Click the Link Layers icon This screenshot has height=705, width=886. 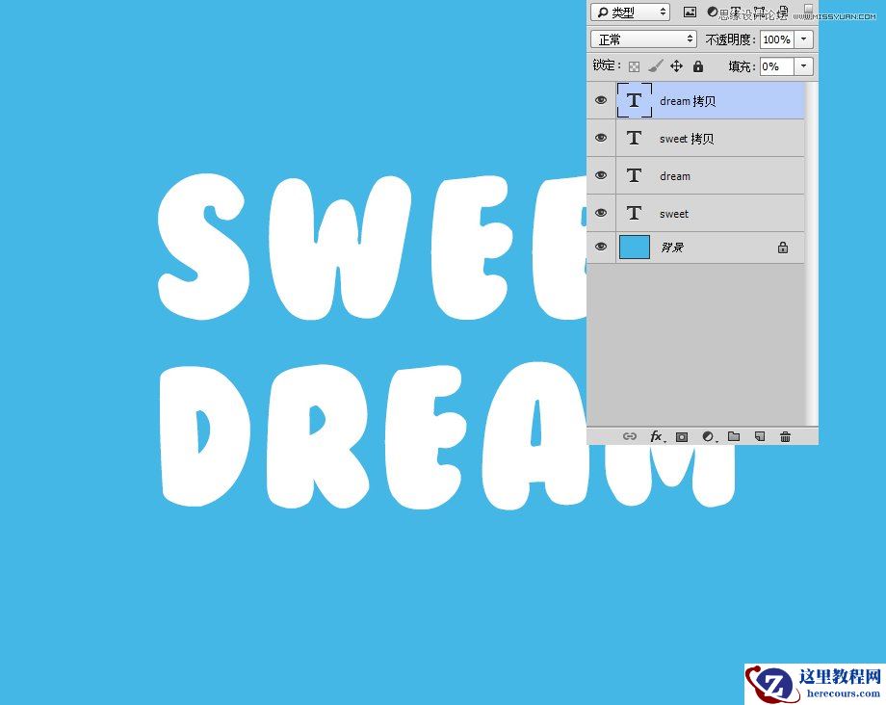630,436
